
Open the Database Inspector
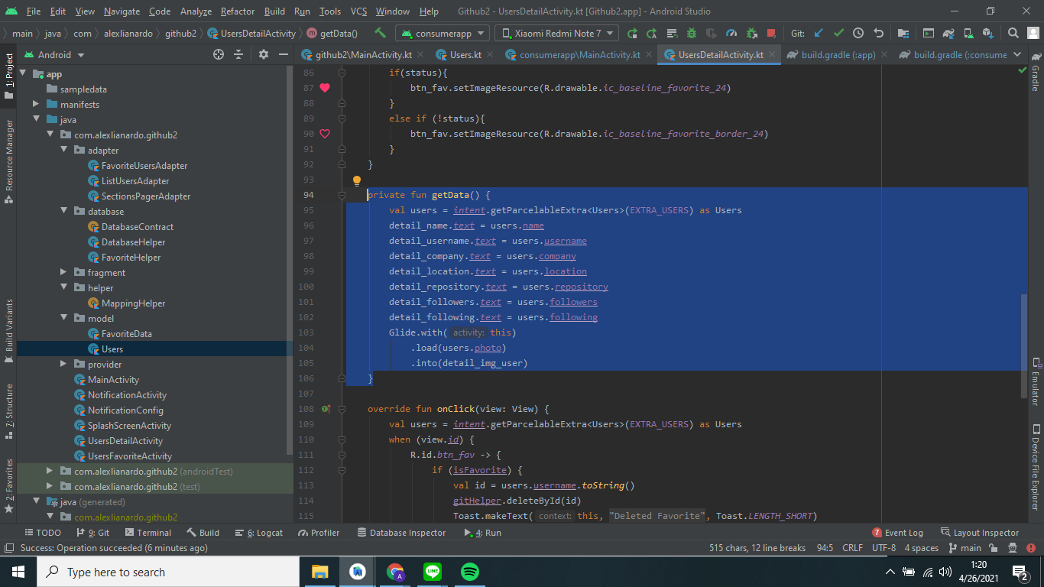[x=401, y=533]
